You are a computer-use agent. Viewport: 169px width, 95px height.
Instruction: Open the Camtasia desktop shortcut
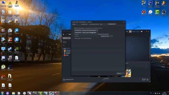click(x=157, y=13)
